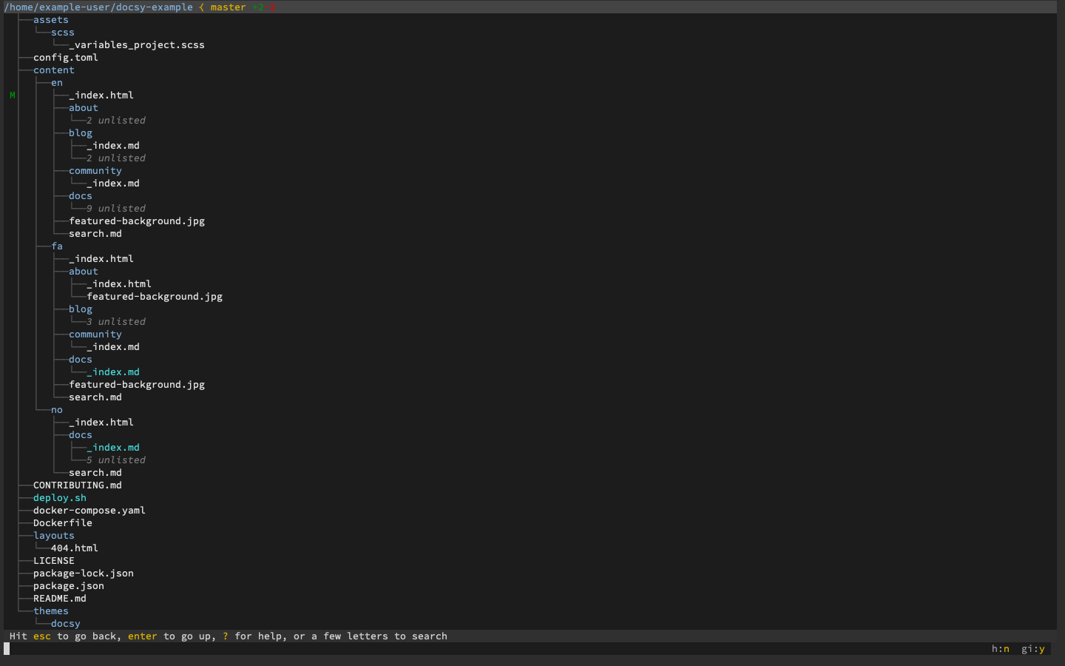
Task: Select CONTRIBUTING.md file
Action: coord(77,485)
